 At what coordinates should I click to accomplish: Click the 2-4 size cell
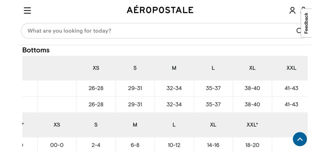pos(96,145)
